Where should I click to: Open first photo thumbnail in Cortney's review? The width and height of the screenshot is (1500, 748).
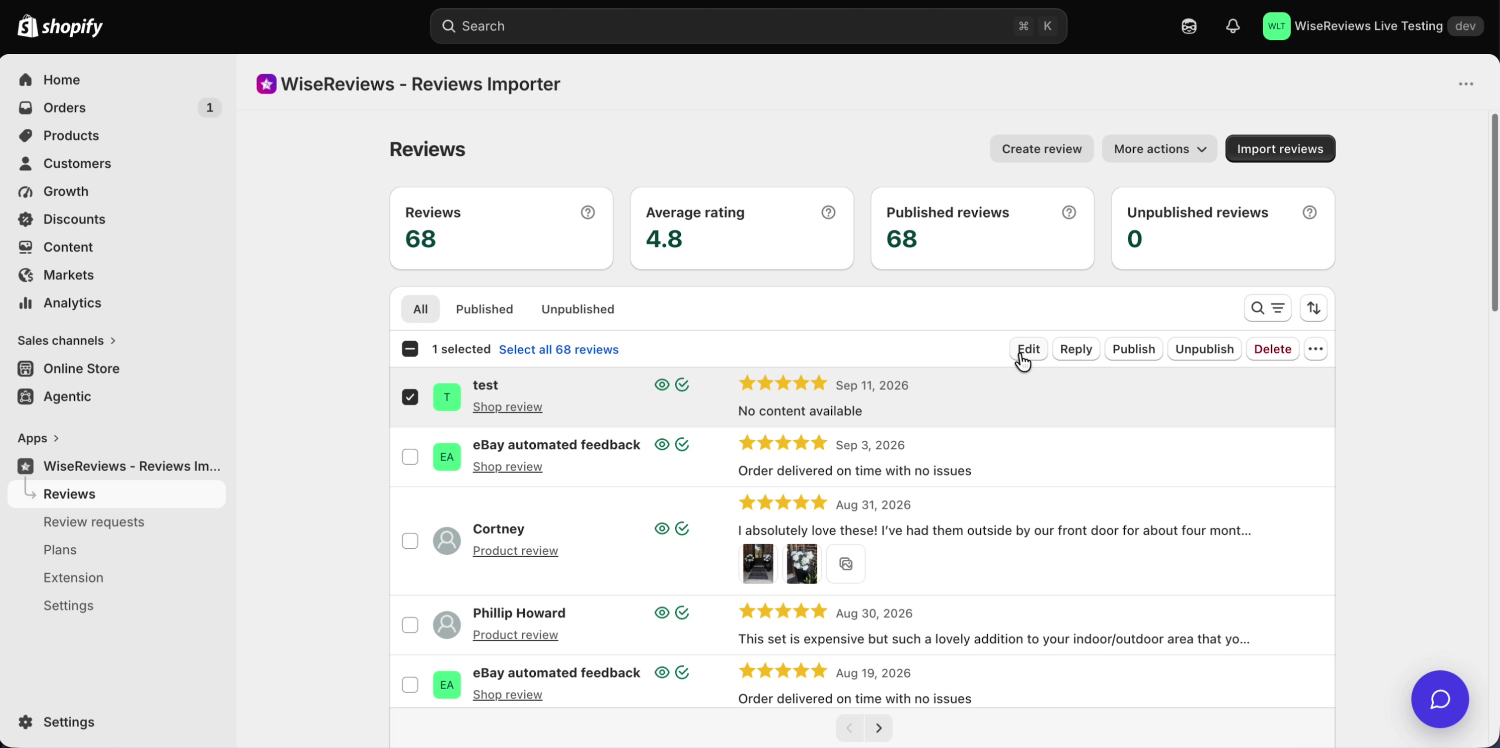coord(757,563)
